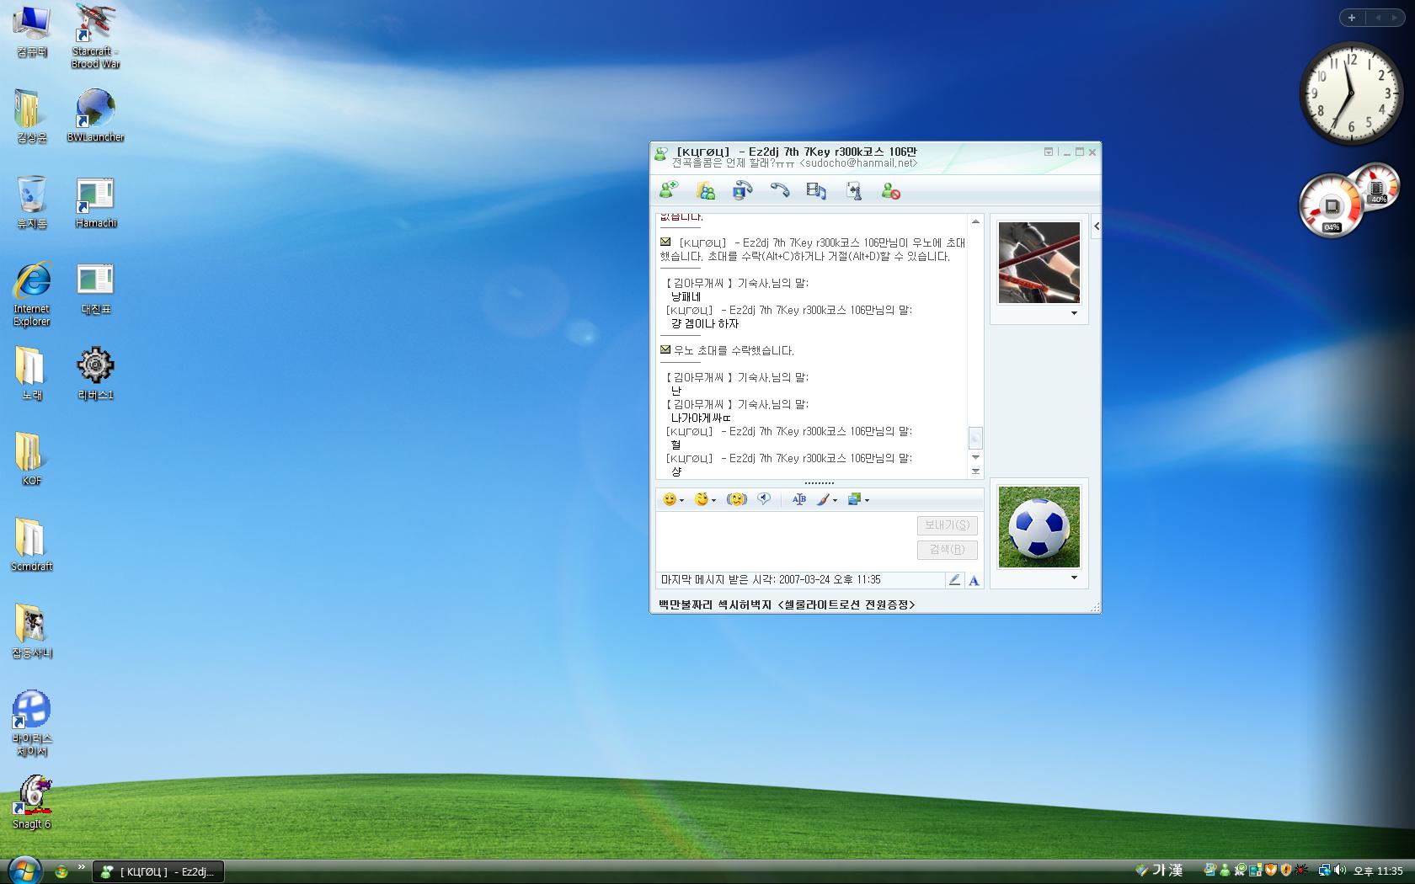Select Internet Explorer desktop icon
The image size is (1415, 884).
click(32, 294)
